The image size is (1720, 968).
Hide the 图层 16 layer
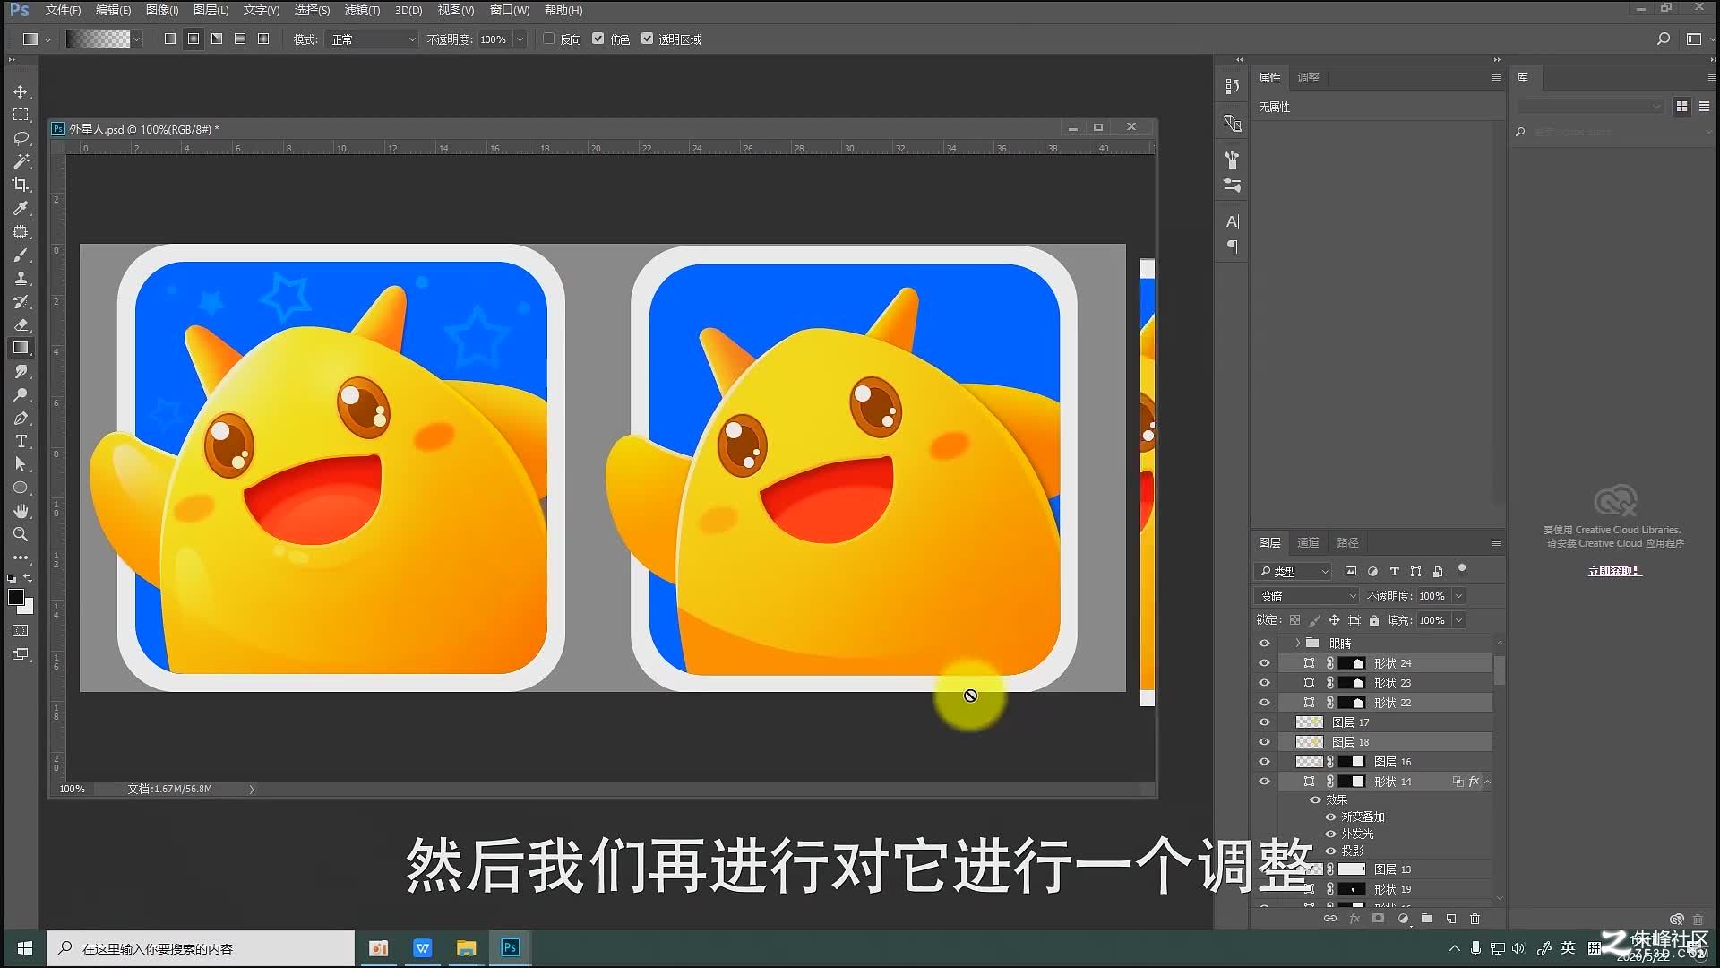[1265, 762]
